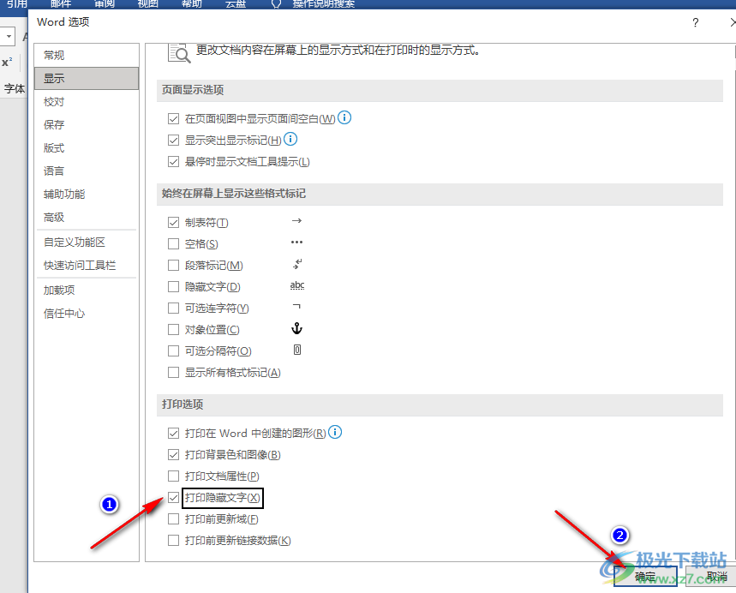Click info icon beside print drawings option

[336, 433]
